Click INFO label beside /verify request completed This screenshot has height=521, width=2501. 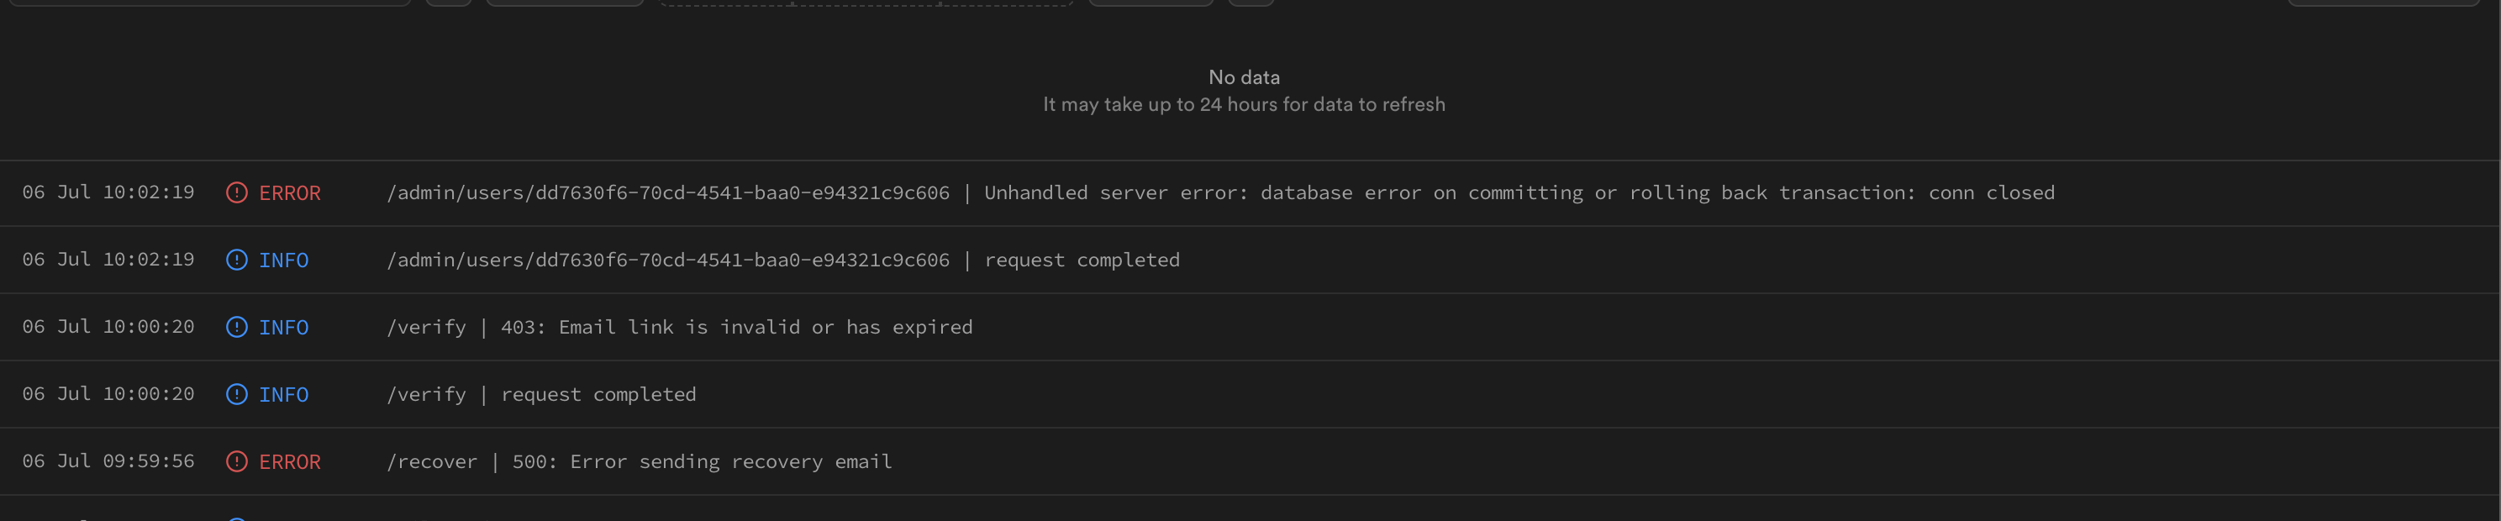click(x=283, y=394)
